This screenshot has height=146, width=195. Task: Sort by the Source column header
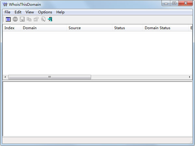click(89, 28)
